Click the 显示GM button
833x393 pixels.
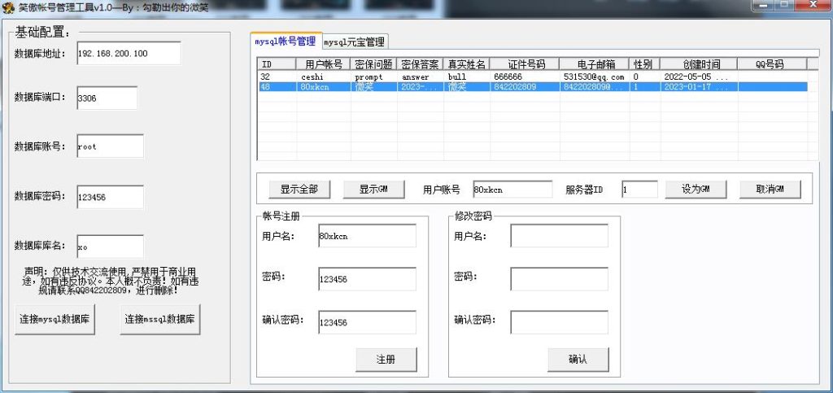tap(373, 190)
